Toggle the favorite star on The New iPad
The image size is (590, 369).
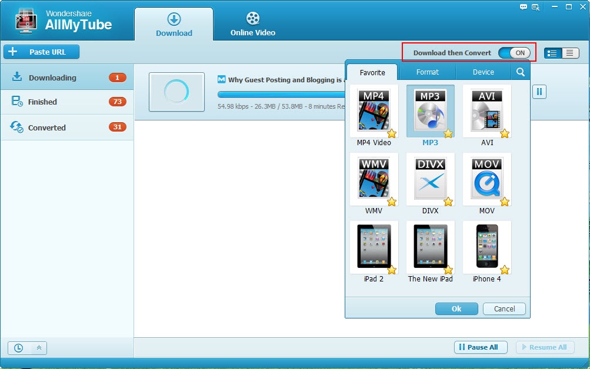coord(448,270)
